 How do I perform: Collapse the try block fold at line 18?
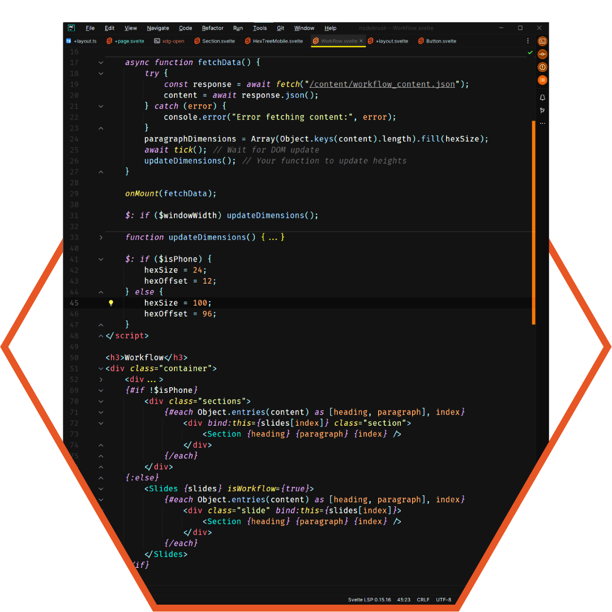101,74
